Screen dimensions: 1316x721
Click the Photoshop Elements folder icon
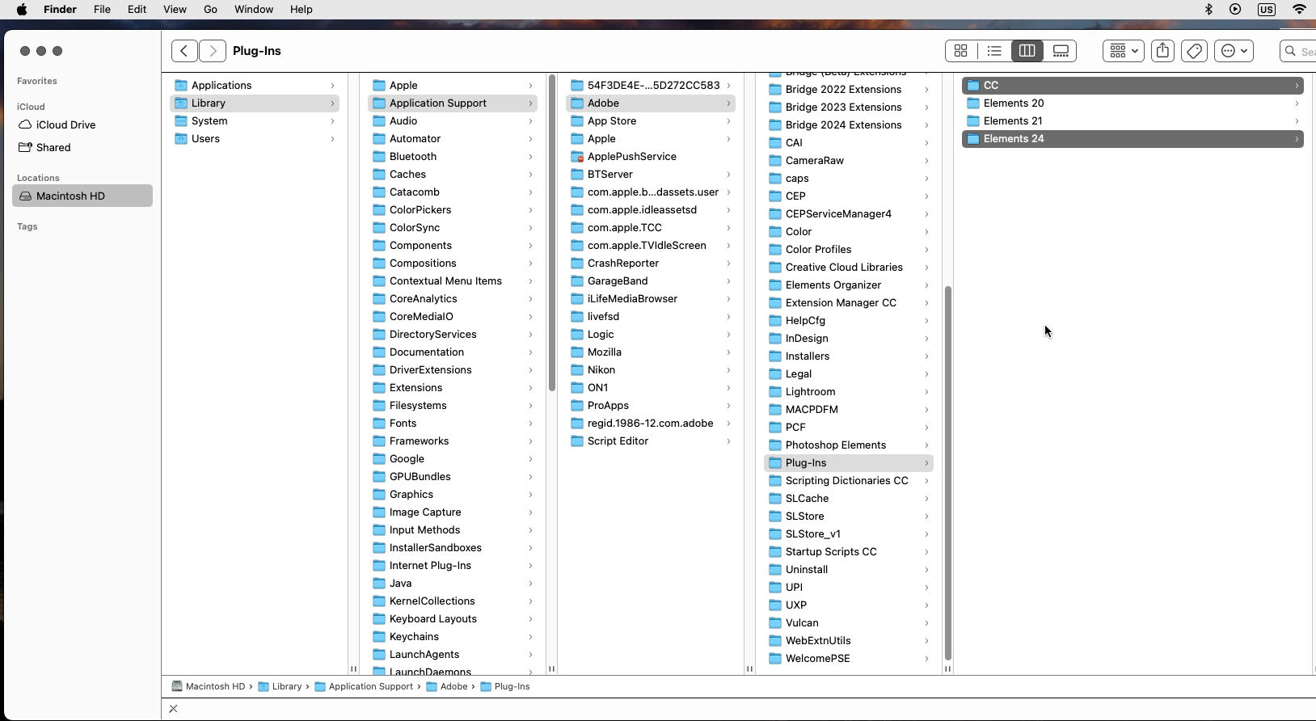(775, 445)
